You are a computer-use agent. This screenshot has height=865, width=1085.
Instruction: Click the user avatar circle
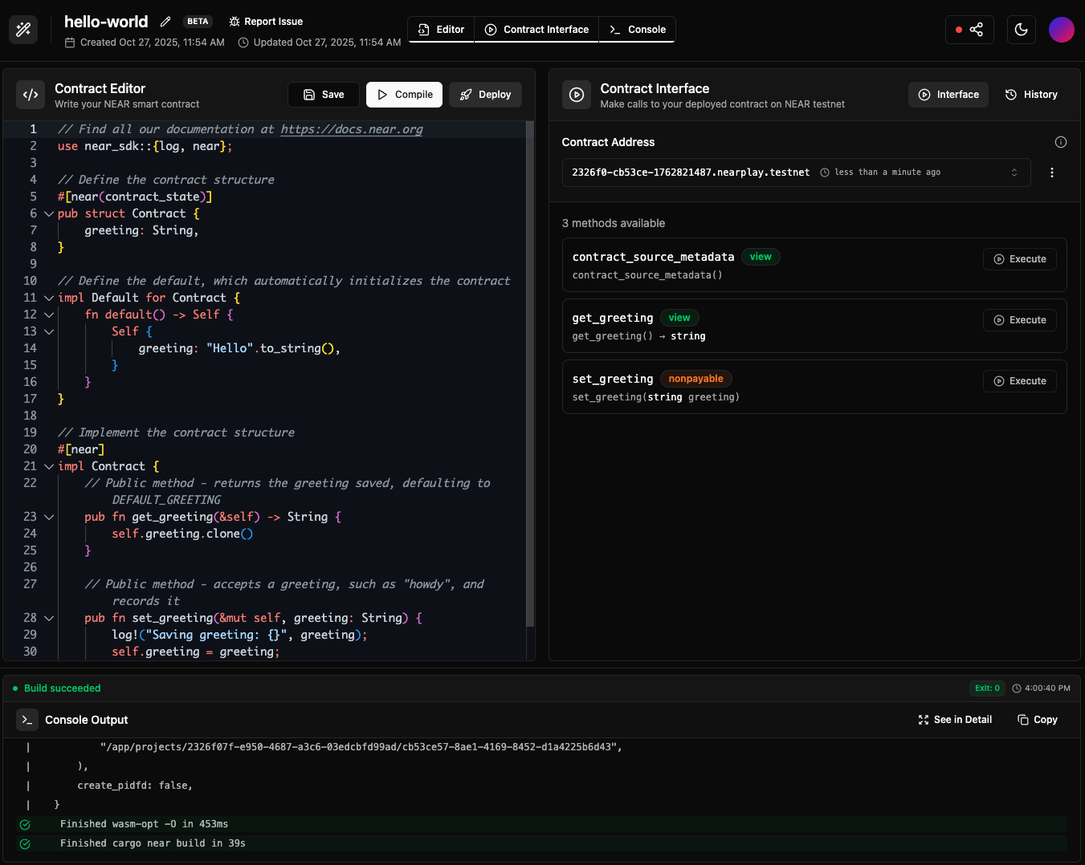(x=1061, y=30)
